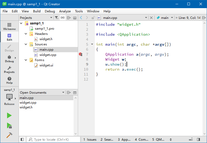Open Help mode in sidebar
The width and height of the screenshot is (207, 143).
tap(9, 80)
